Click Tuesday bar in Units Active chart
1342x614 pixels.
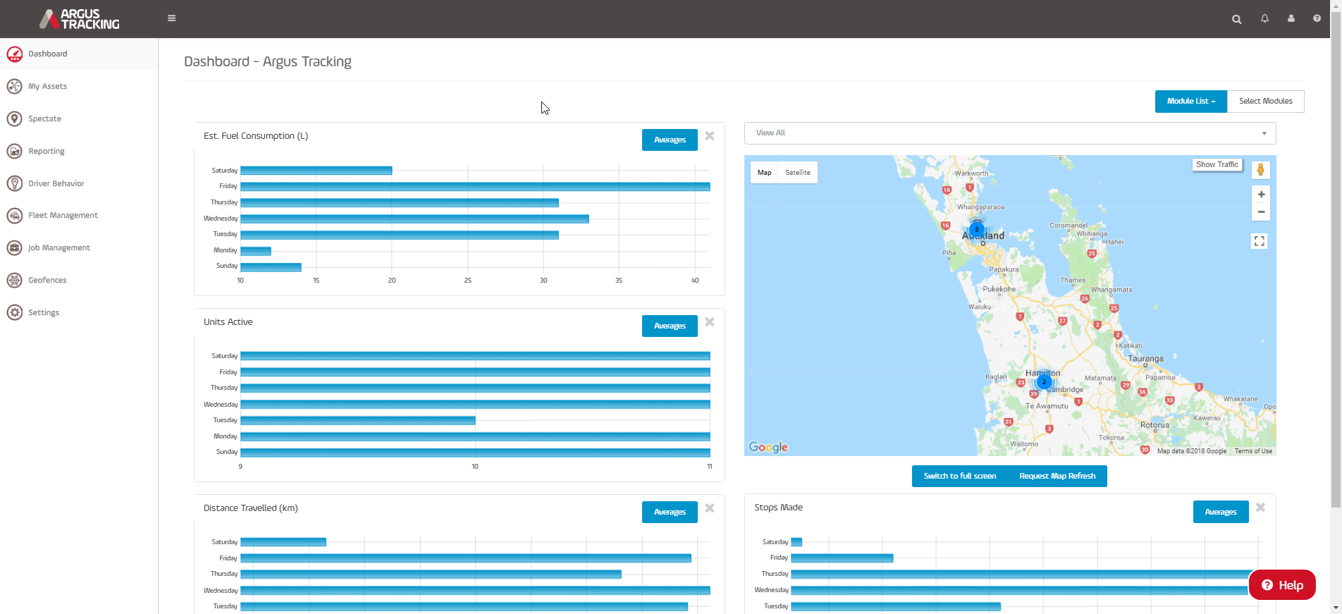[358, 420]
